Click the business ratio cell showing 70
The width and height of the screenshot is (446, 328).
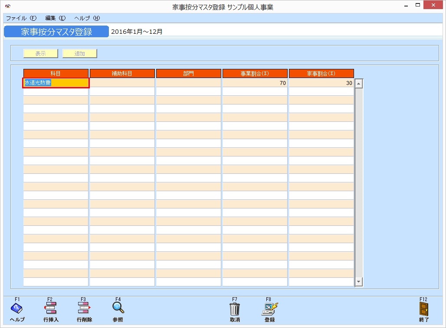click(255, 83)
